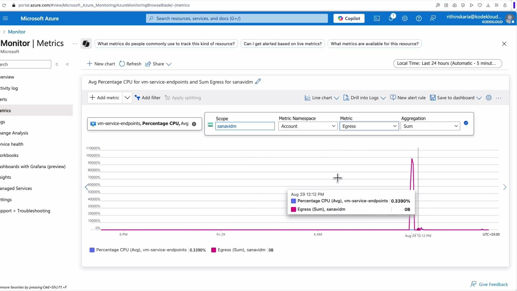
Task: Open the portal hamburger menu
Action: [x=5, y=18]
